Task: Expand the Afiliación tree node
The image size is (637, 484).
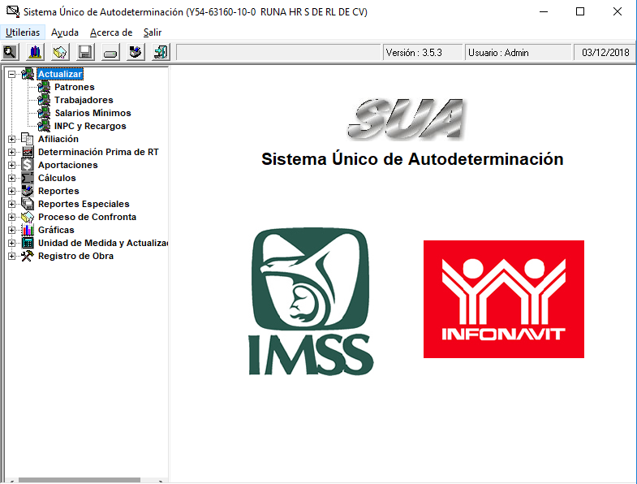Action: click(12, 139)
